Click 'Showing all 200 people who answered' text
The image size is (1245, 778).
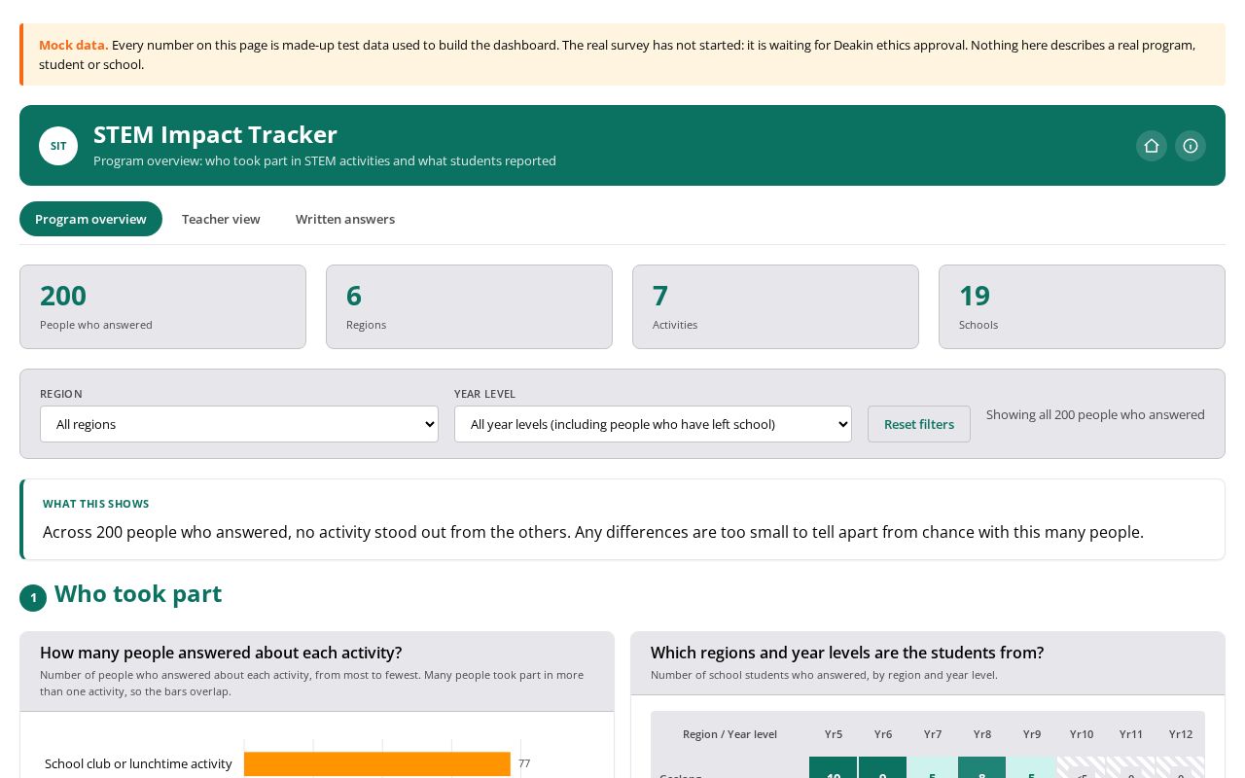1095,414
